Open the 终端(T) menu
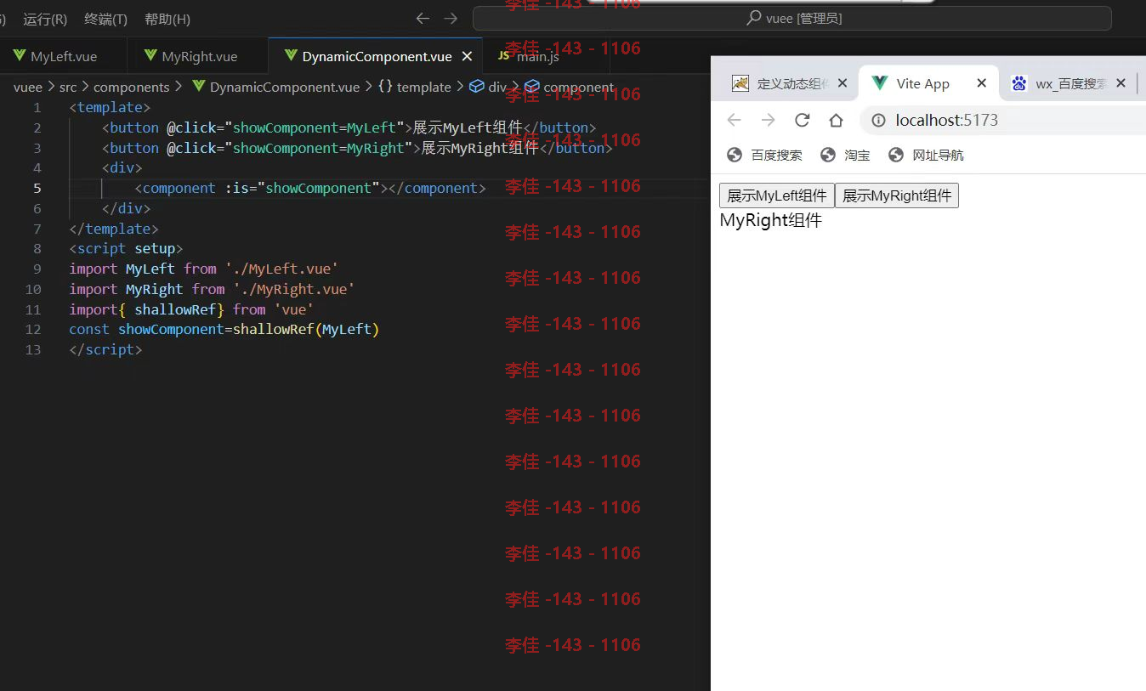The width and height of the screenshot is (1146, 691). [105, 19]
